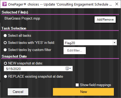
Task: Pick 'NEW snapshot at date' radio button
Action: tap(5, 63)
